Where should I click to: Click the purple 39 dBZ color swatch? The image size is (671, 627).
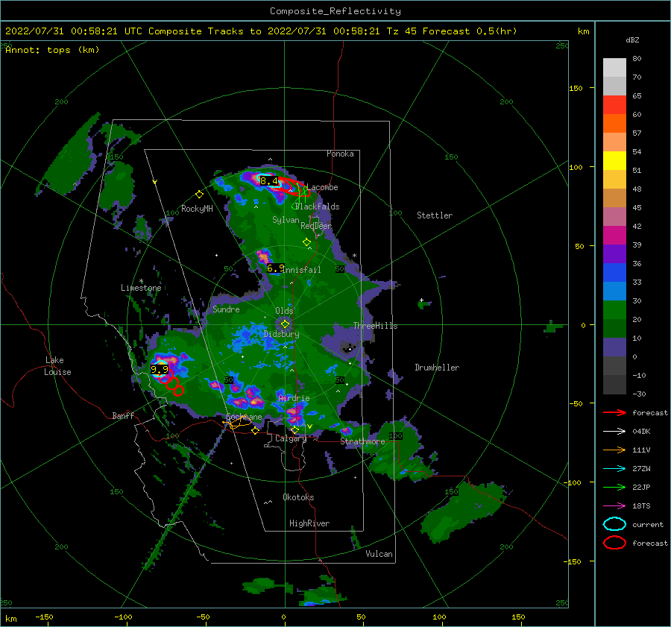click(x=614, y=253)
